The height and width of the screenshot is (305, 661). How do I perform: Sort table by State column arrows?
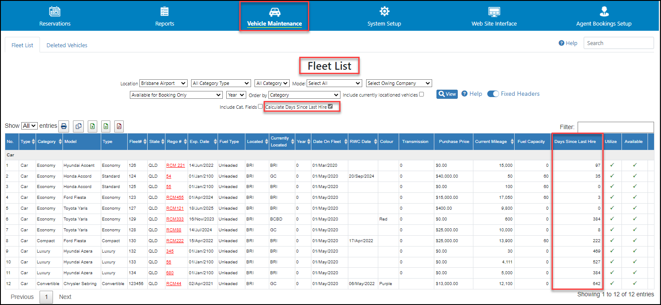tap(163, 142)
